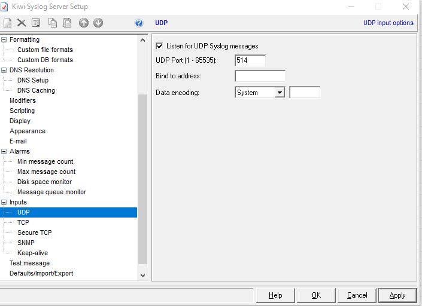Close the Kiwi Syslog Server Setup window
The height and width of the screenshot is (306, 422).
pyautogui.click(x=406, y=7)
